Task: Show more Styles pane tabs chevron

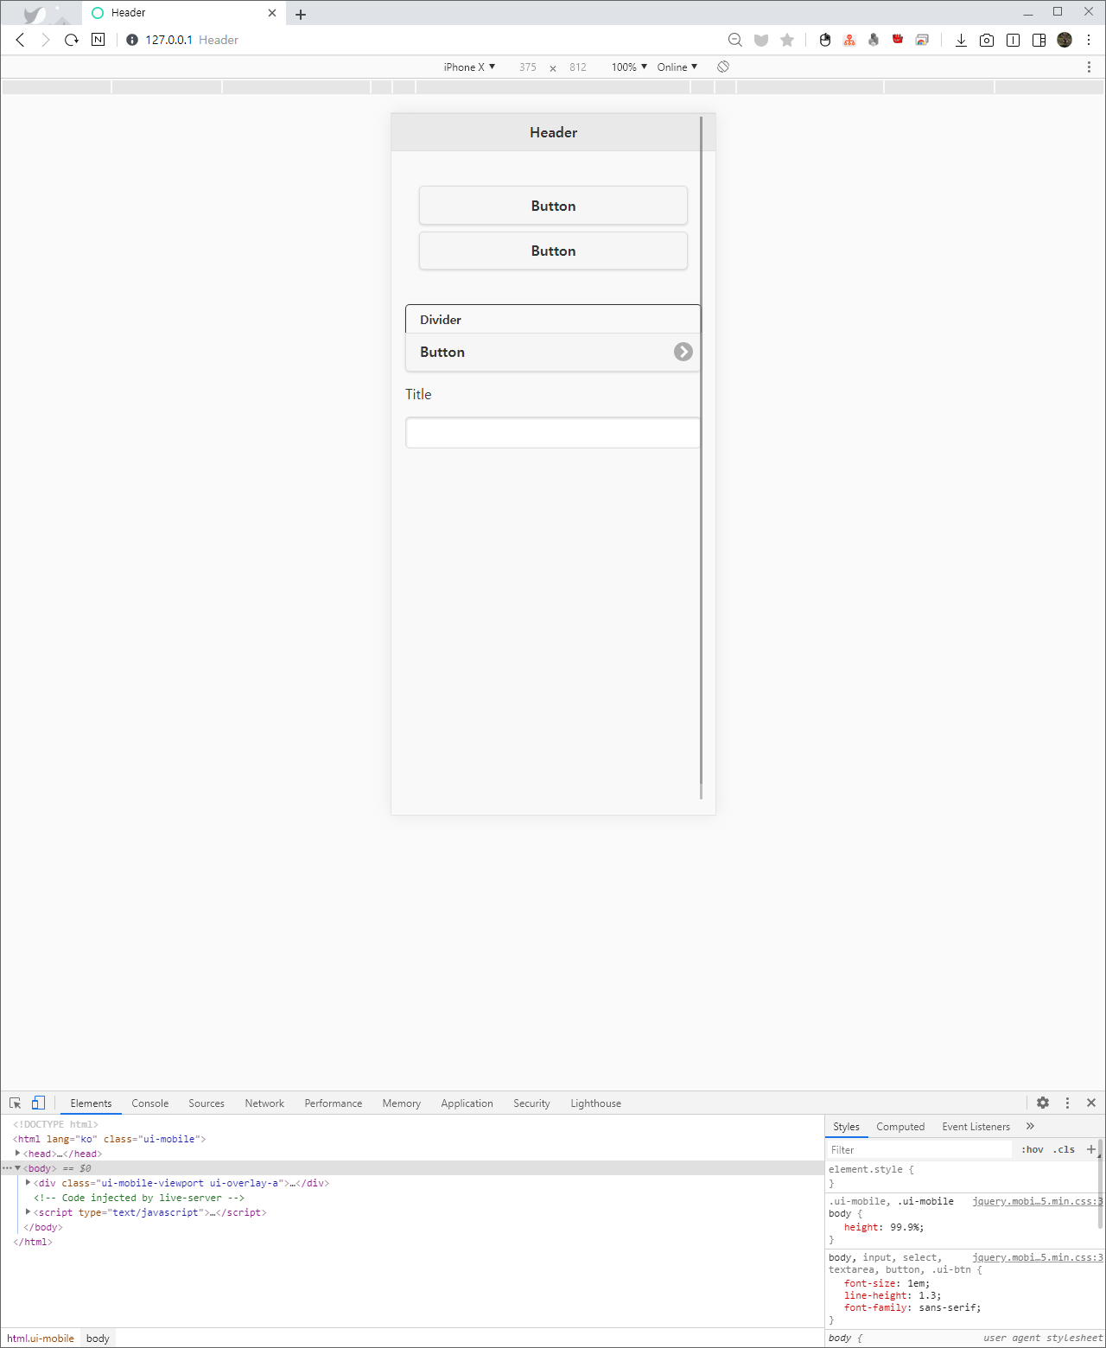Action: click(1030, 1126)
